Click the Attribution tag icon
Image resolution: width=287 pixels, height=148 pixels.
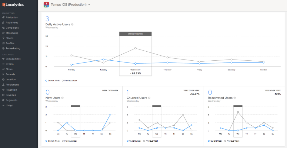[x=3, y=18]
